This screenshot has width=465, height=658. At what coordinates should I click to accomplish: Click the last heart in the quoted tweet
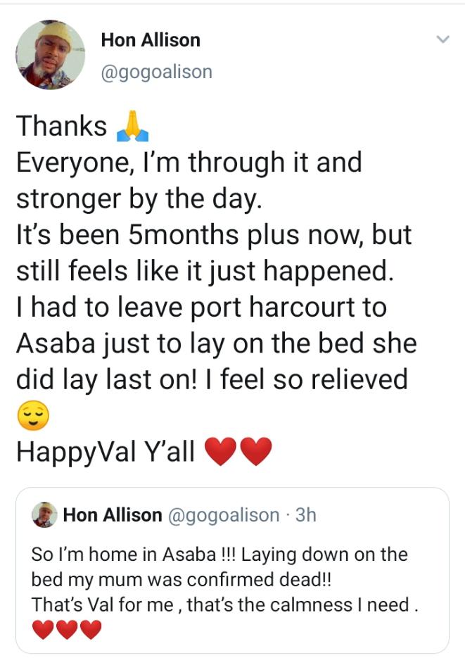(x=91, y=630)
